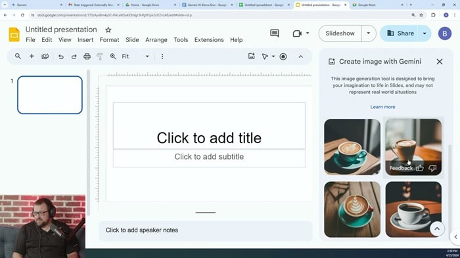
Task: Click the 'Click to add subtitle' placeholder
Action: 209,158
